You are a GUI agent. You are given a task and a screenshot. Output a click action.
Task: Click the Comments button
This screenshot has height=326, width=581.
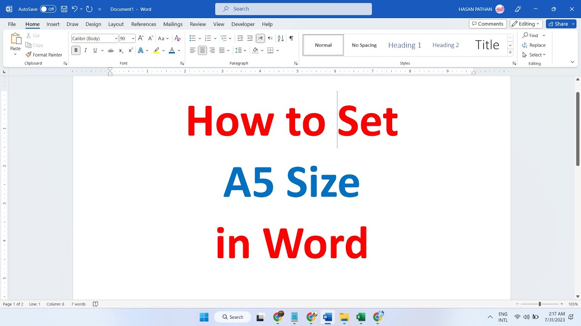coord(487,24)
